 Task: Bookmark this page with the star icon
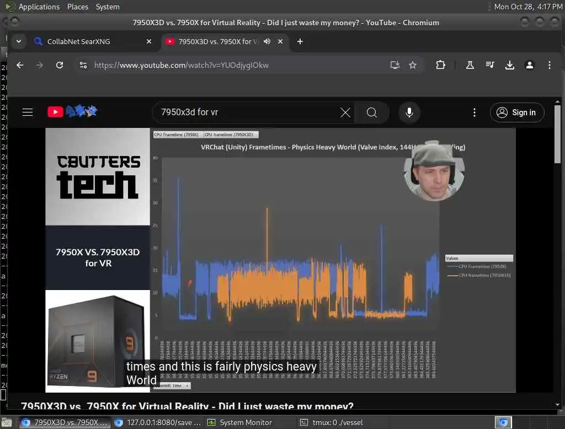(x=413, y=65)
